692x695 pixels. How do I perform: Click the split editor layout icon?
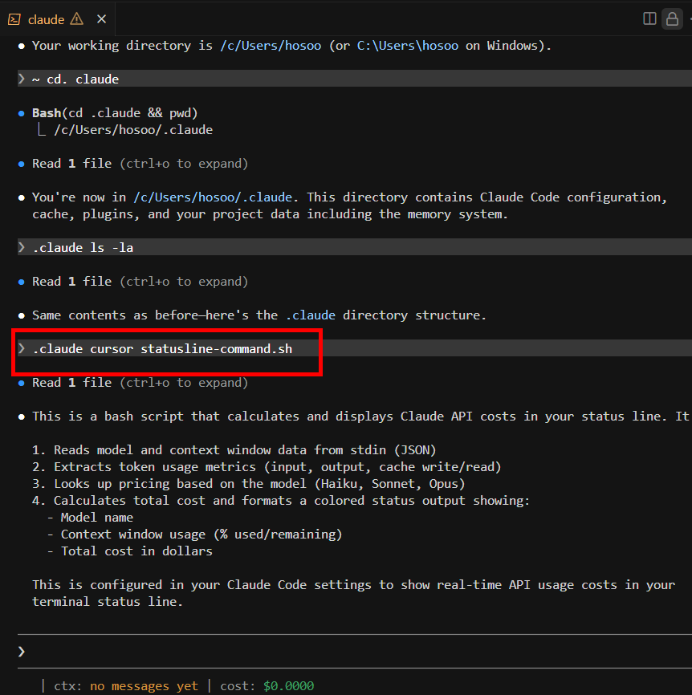pos(649,18)
